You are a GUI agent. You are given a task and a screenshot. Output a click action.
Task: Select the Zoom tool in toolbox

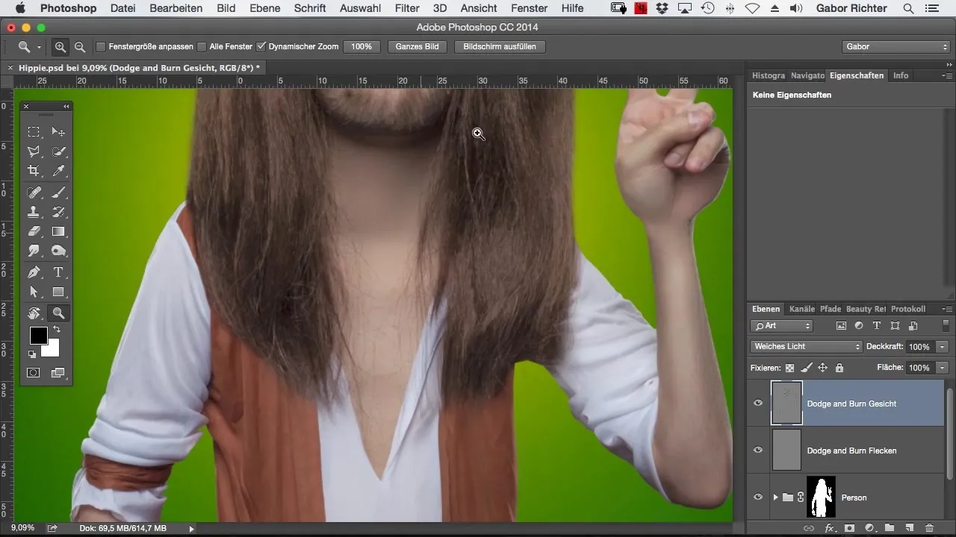tap(58, 313)
